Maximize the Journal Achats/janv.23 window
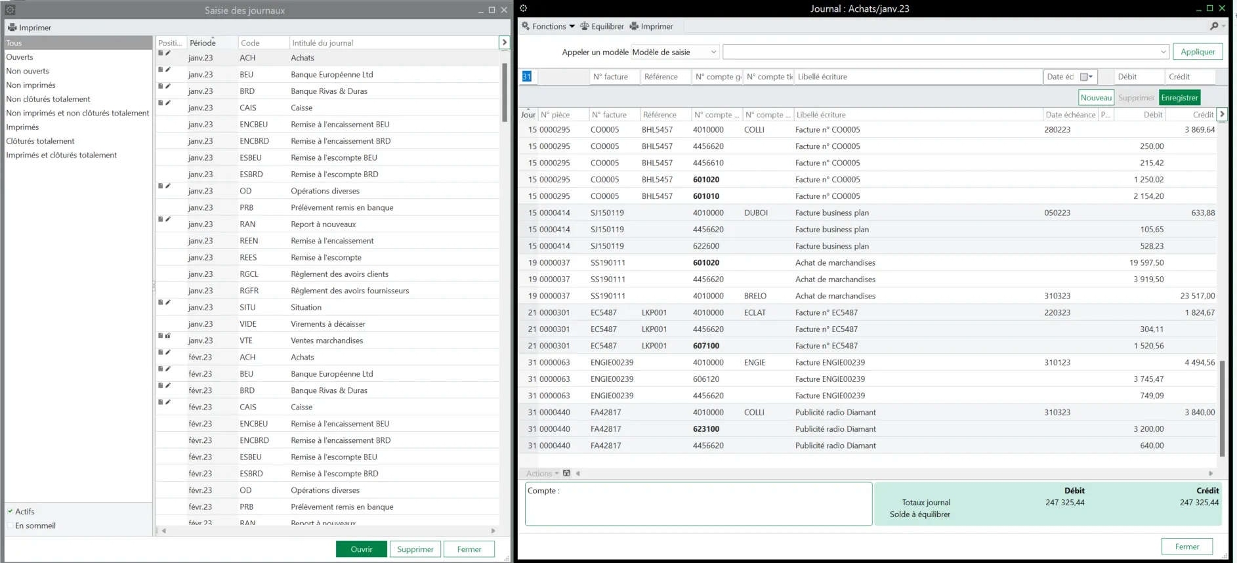Image resolution: width=1237 pixels, height=563 pixels. click(1209, 9)
